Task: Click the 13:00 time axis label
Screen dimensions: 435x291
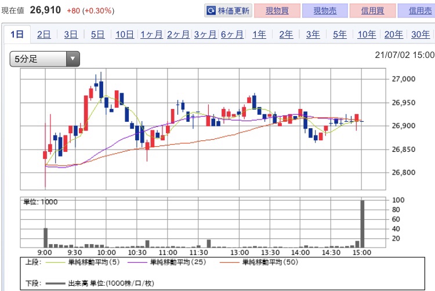Action: click(x=240, y=253)
